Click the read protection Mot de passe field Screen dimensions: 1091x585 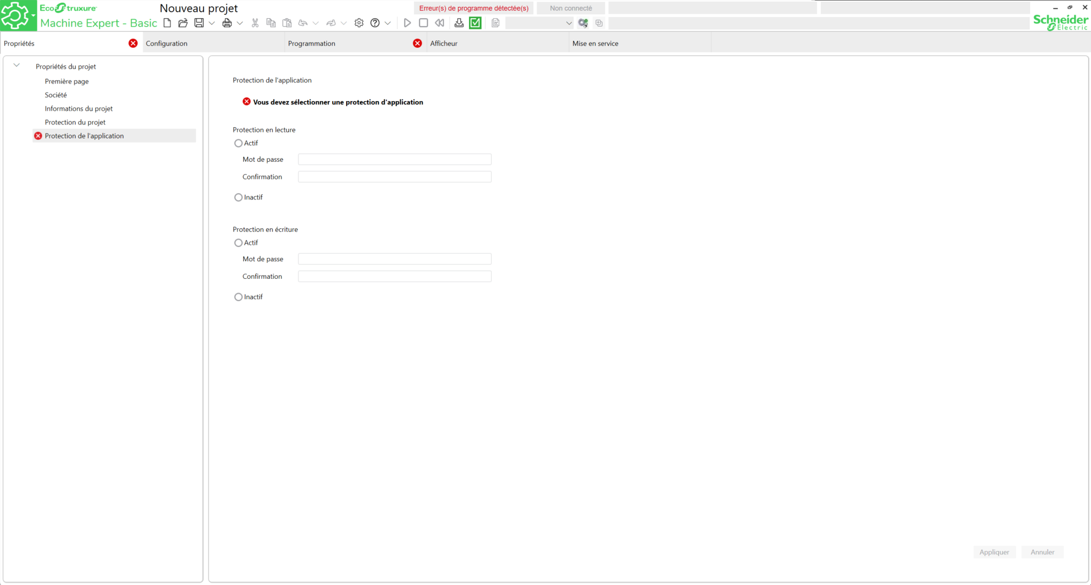coord(395,160)
